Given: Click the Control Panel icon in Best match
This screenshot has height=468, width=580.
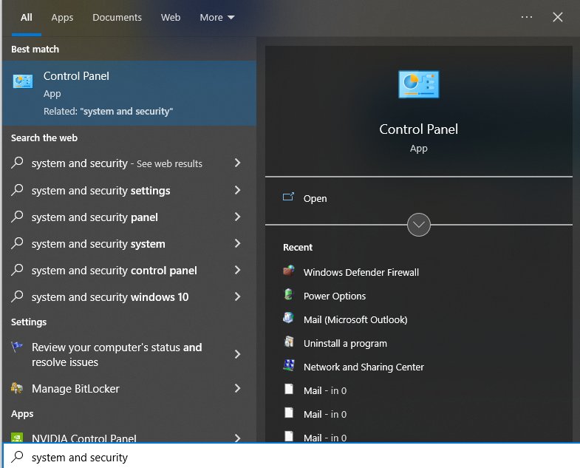Looking at the screenshot, I should tap(23, 81).
